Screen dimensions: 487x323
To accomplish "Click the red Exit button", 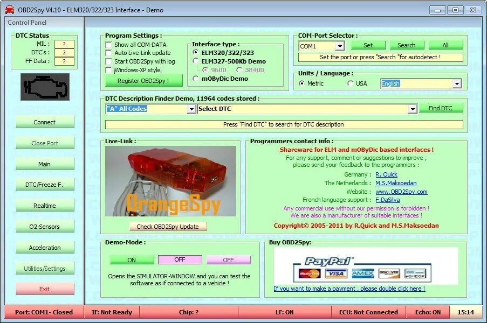I will pyautogui.click(x=45, y=289).
